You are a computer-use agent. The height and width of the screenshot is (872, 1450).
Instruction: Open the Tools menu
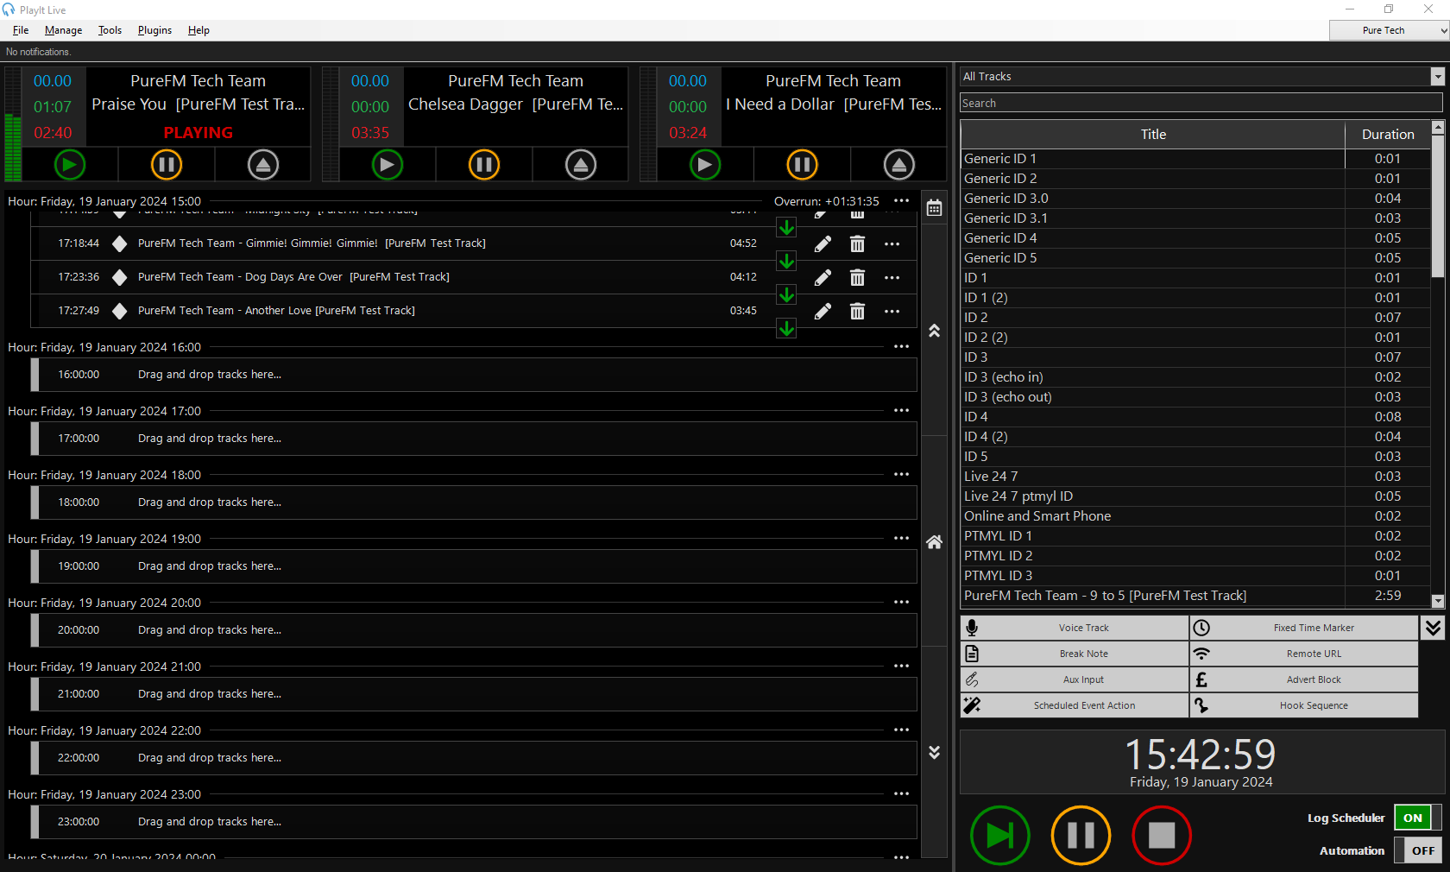(x=110, y=30)
